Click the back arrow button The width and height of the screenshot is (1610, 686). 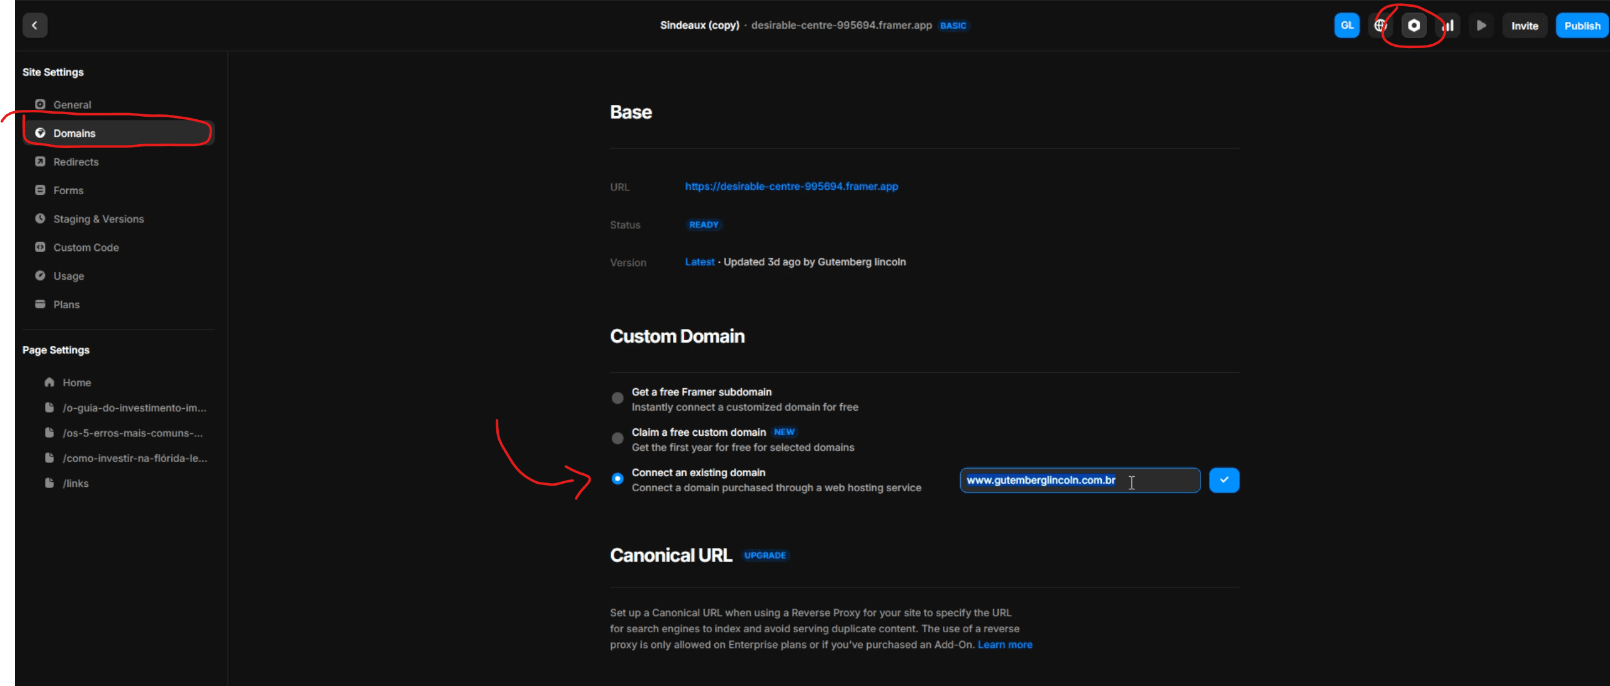click(x=35, y=26)
